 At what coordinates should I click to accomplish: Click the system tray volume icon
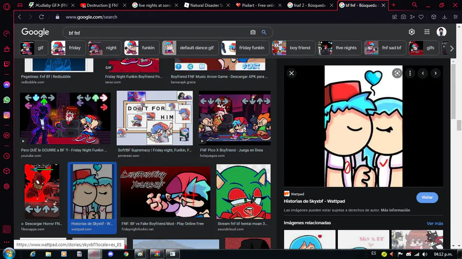click(x=425, y=254)
